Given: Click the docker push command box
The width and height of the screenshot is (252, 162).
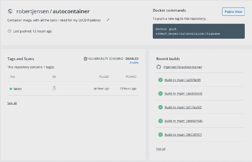Looking at the screenshot, I should [199, 31].
